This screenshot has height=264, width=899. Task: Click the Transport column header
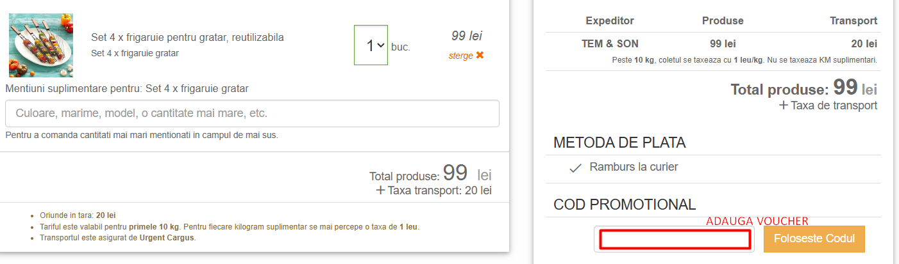(x=853, y=20)
